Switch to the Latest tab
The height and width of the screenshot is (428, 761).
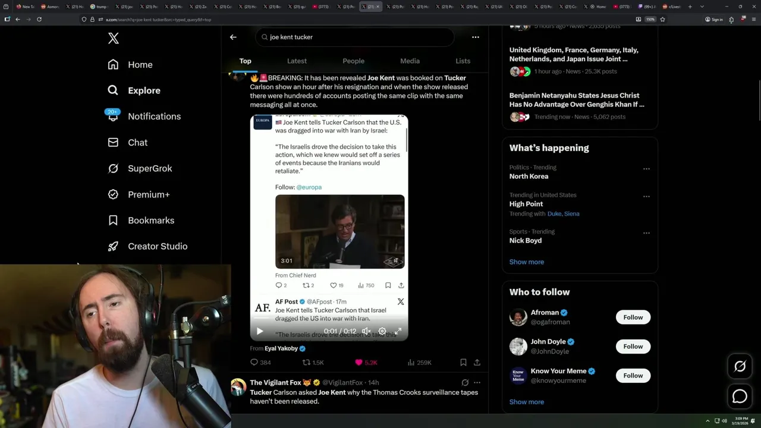coord(297,61)
